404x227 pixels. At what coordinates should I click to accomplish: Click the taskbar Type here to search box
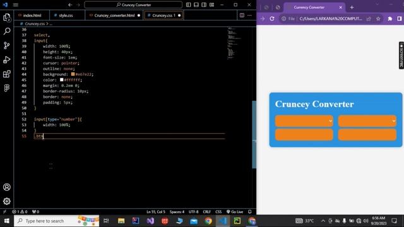pyautogui.click(x=56, y=221)
